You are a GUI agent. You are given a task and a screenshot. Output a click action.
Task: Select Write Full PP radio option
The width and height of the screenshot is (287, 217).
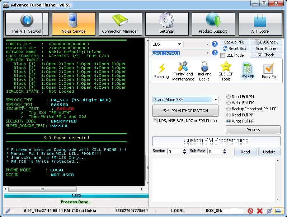229,121
